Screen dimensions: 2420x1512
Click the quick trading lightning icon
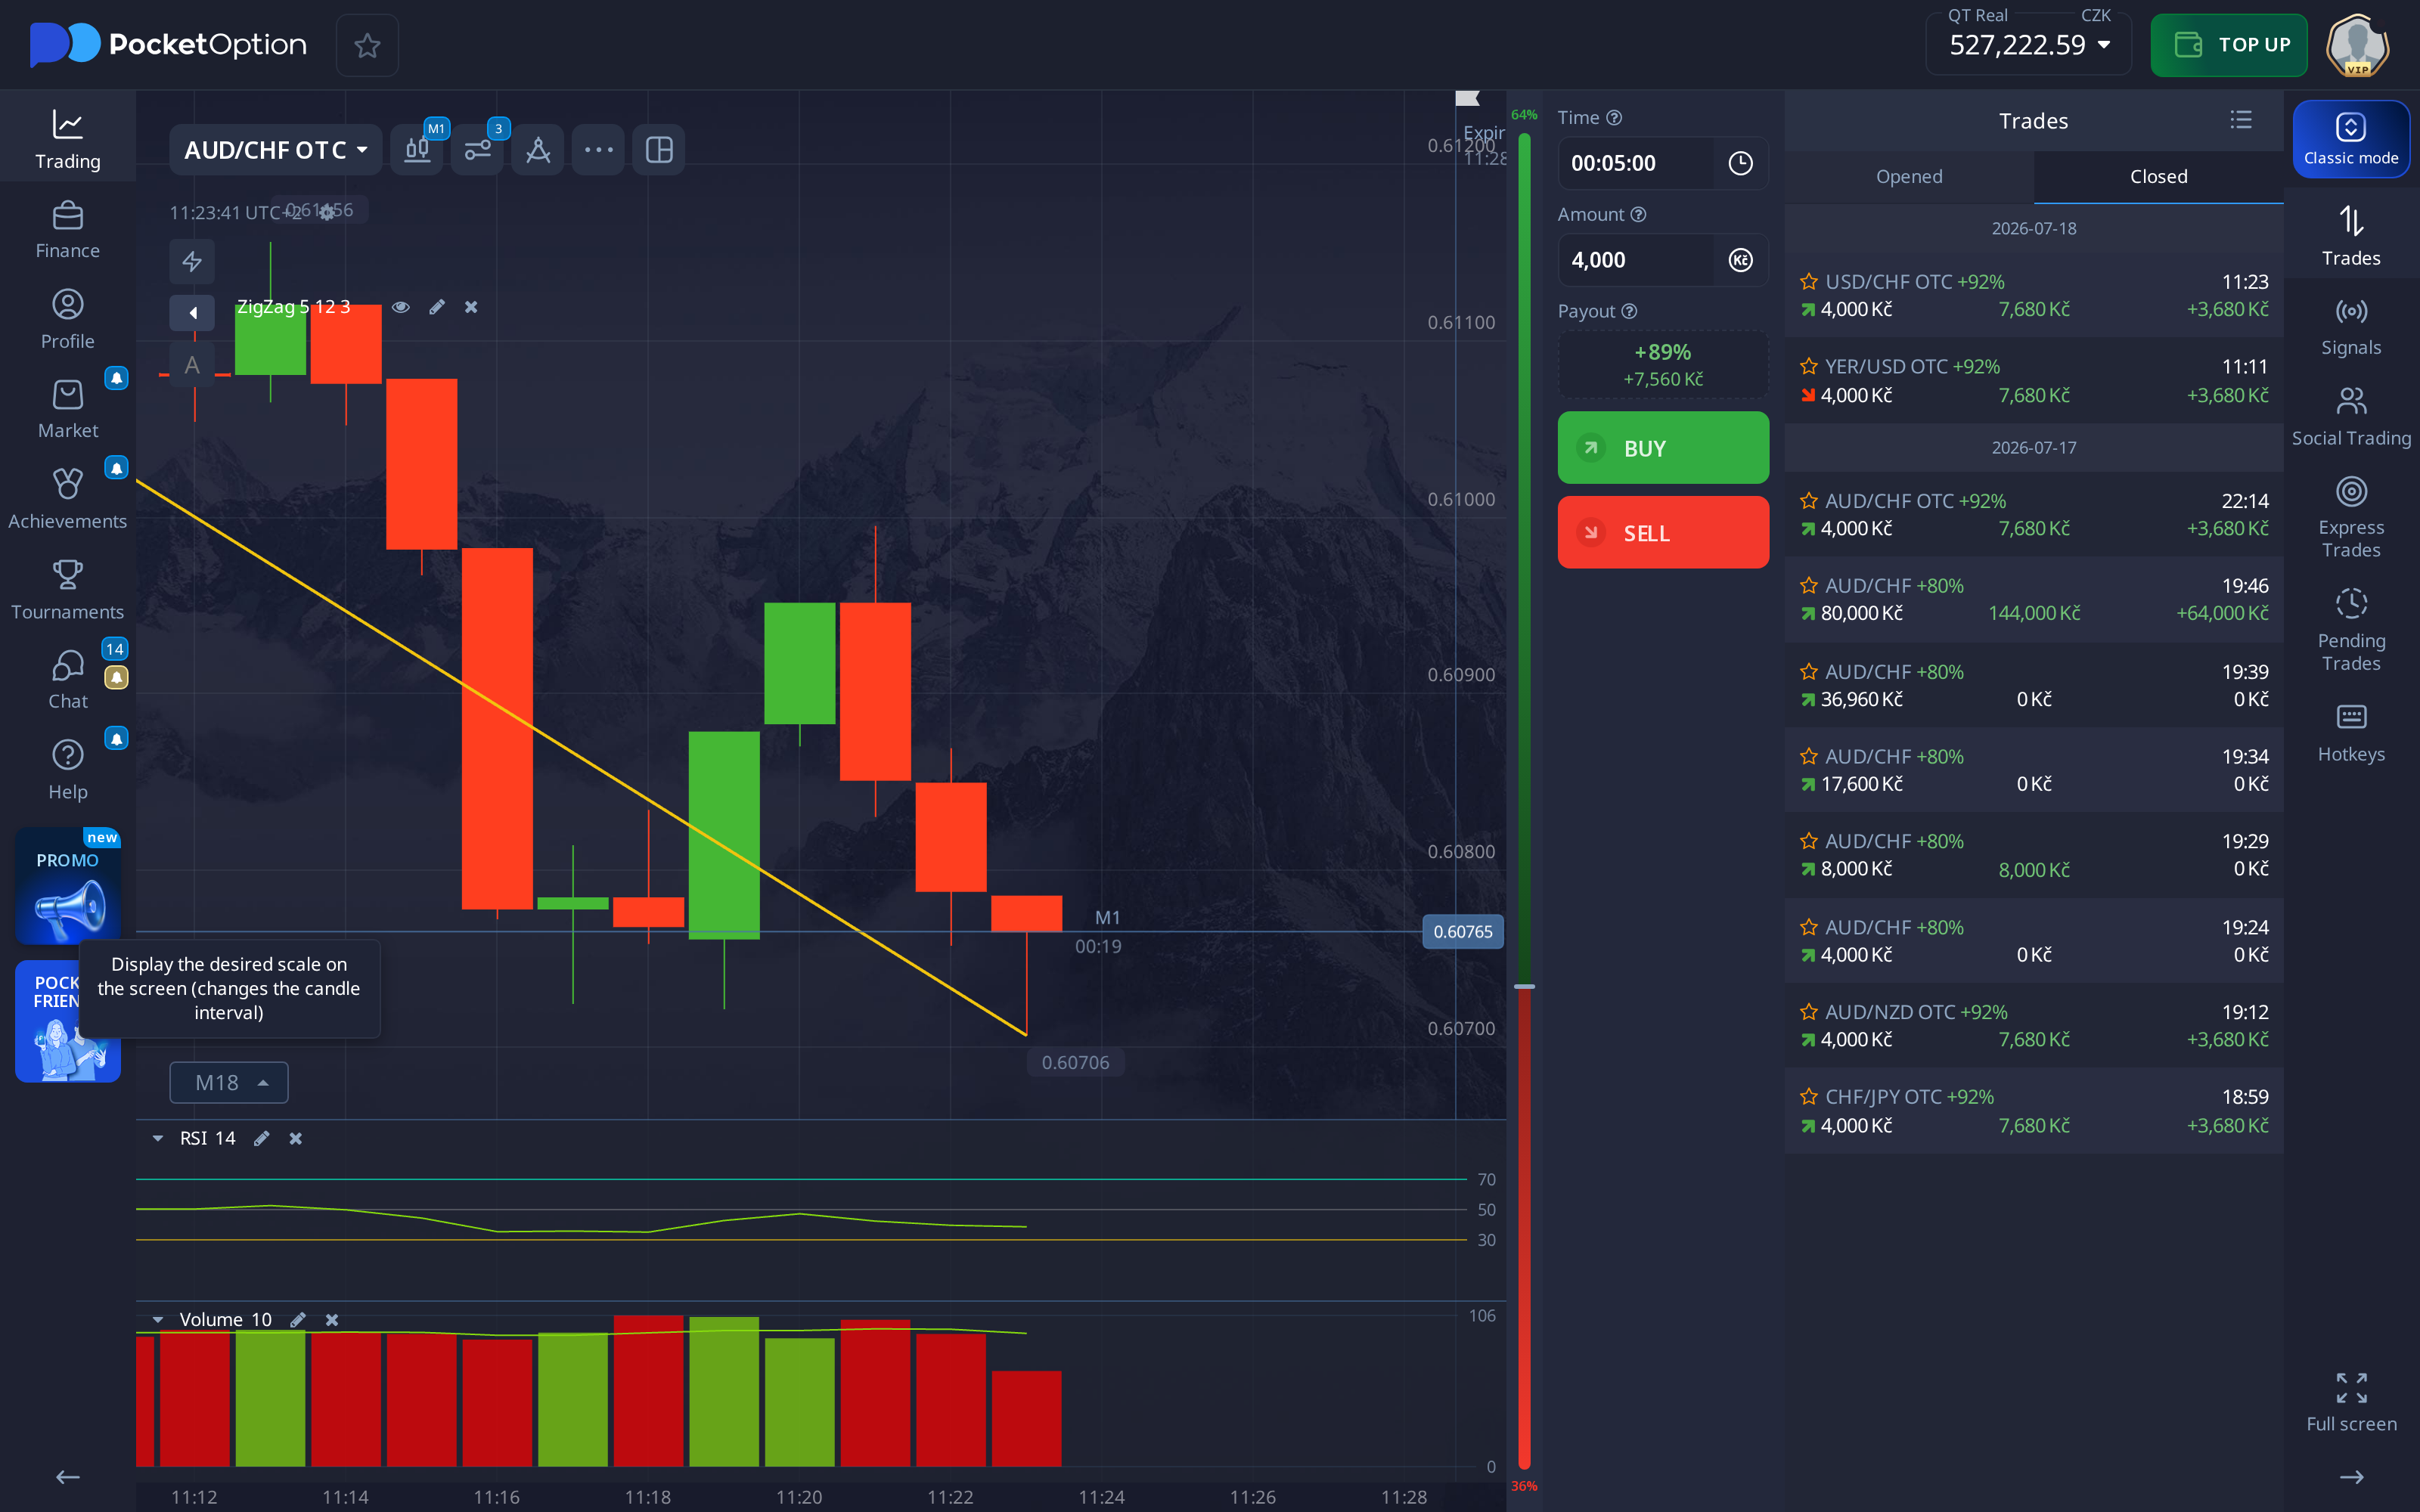point(192,262)
